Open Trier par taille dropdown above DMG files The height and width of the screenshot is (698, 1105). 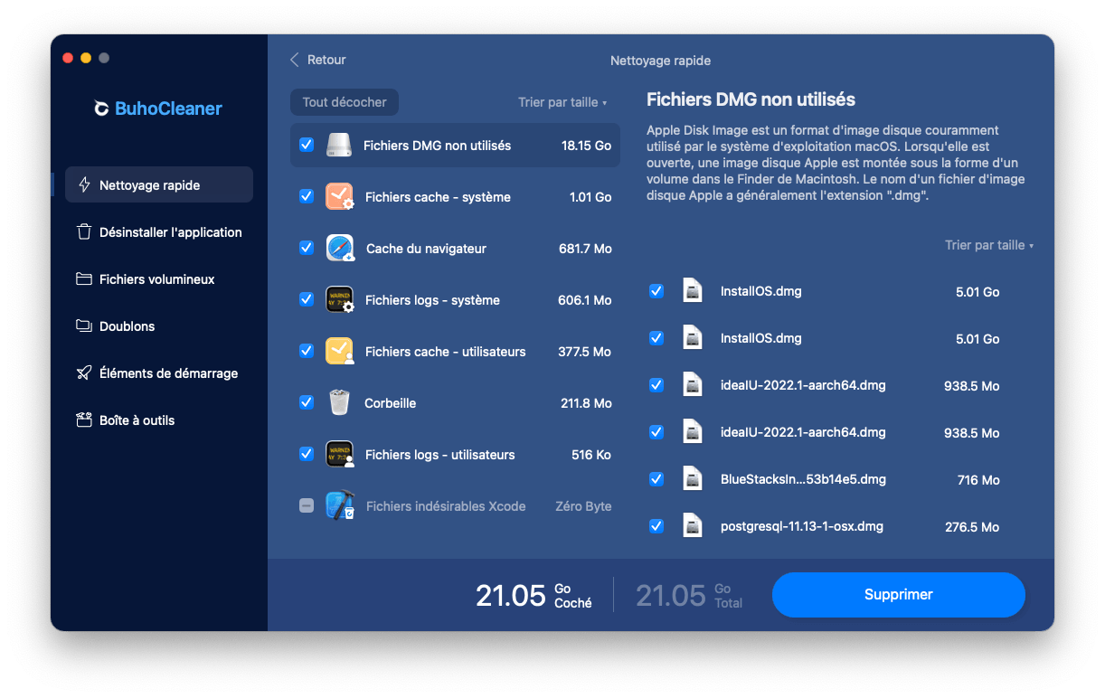(x=989, y=245)
